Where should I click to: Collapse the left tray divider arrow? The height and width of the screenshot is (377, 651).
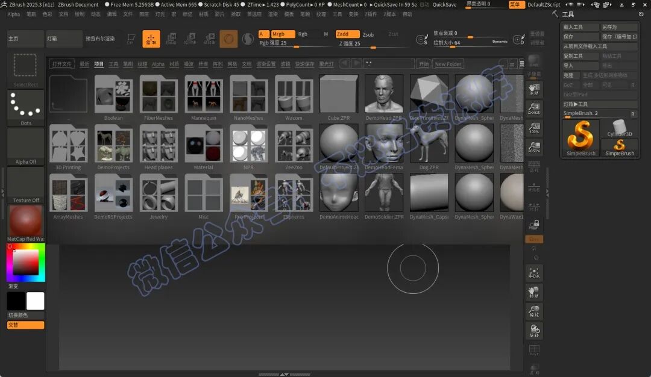pyautogui.click(x=2, y=192)
